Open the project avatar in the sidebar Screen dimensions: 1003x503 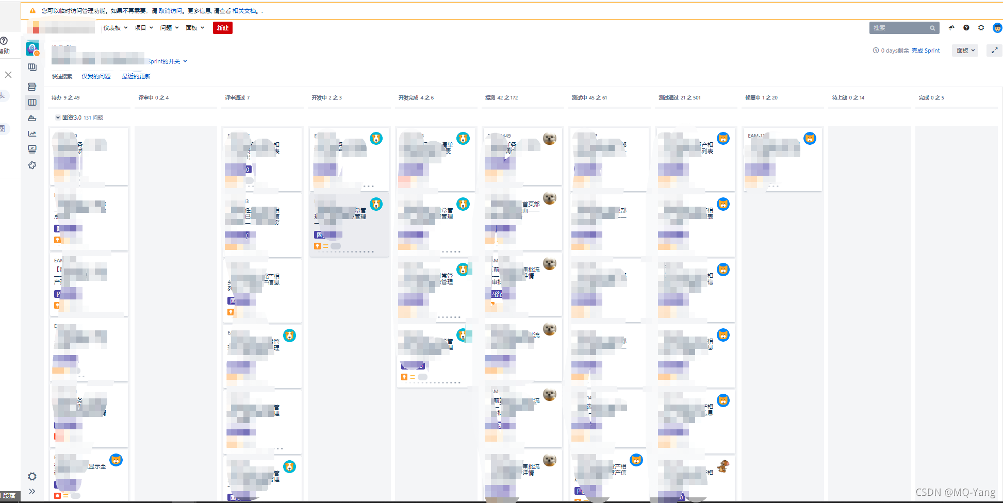(x=32, y=48)
